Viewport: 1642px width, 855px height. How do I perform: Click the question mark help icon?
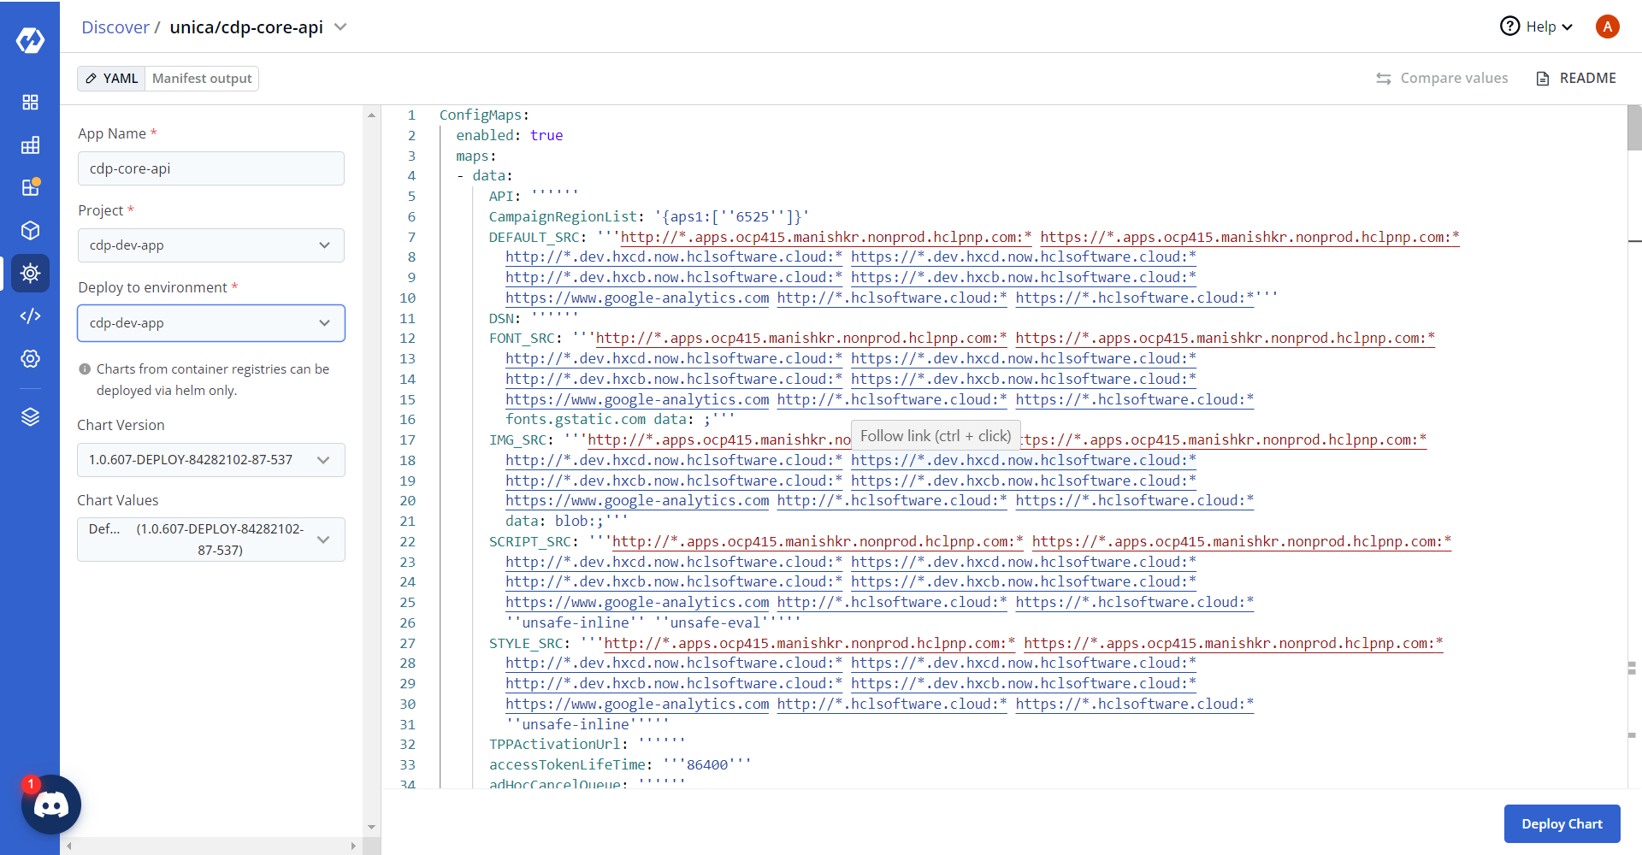click(x=1509, y=27)
